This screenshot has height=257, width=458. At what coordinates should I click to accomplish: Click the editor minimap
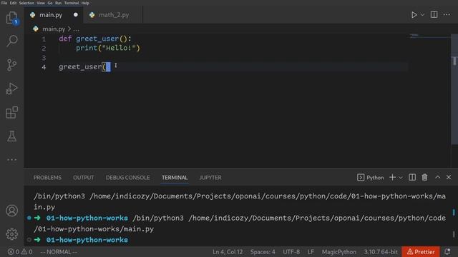(x=429, y=36)
